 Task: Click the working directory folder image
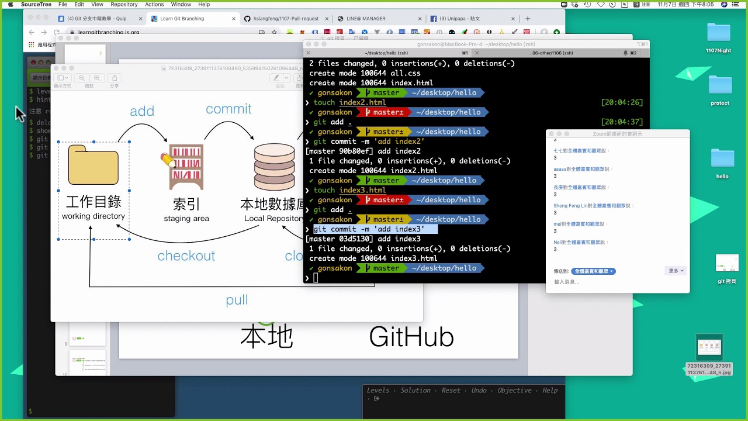(93, 165)
